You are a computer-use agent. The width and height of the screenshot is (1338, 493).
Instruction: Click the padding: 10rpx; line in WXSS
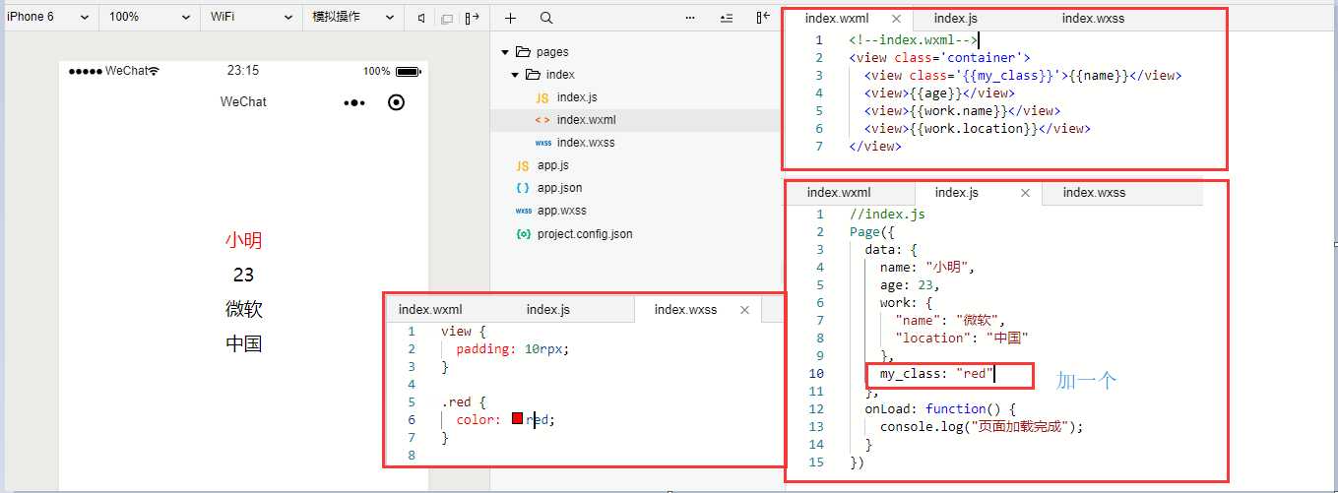point(513,349)
